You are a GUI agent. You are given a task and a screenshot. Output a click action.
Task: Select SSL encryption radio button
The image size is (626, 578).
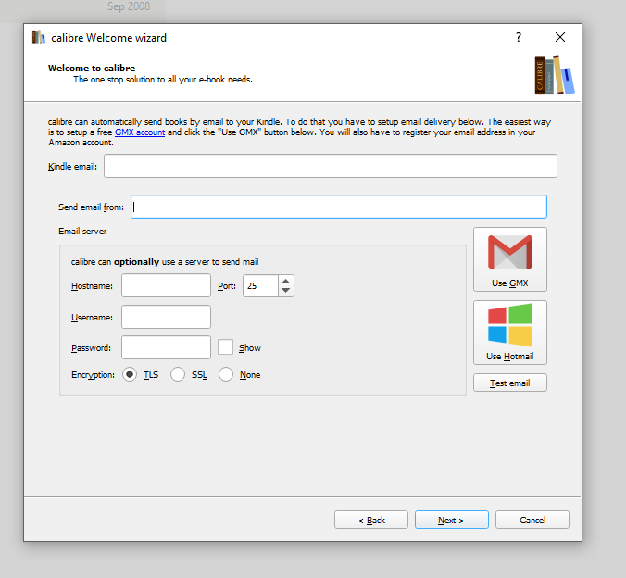point(178,375)
